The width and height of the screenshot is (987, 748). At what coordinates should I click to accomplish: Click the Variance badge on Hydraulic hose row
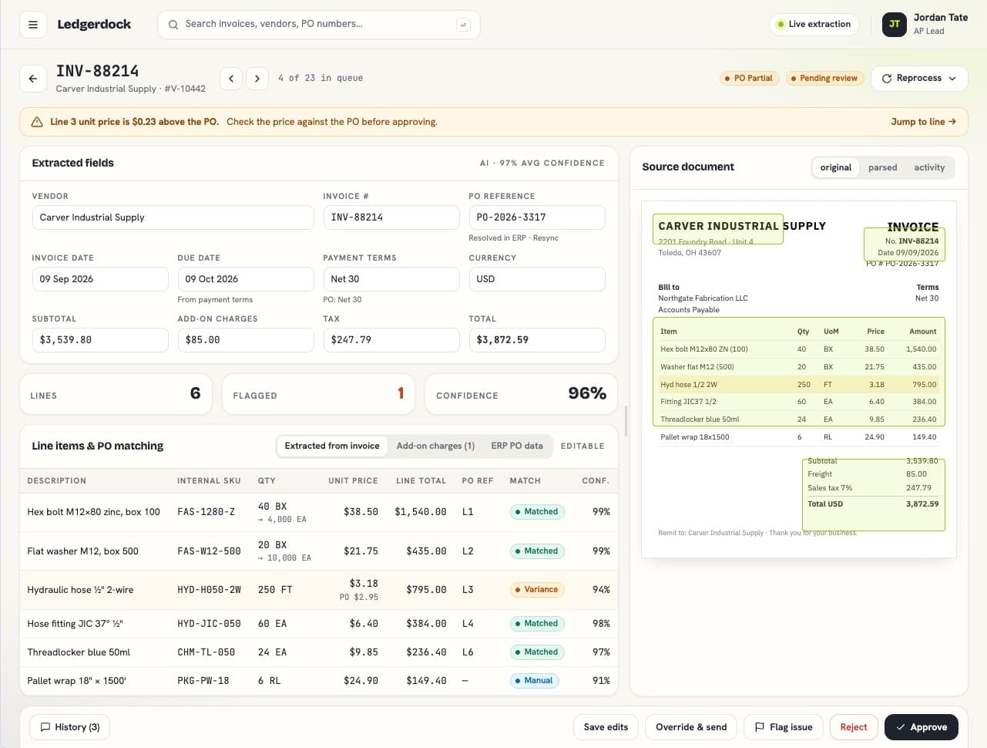click(x=537, y=590)
